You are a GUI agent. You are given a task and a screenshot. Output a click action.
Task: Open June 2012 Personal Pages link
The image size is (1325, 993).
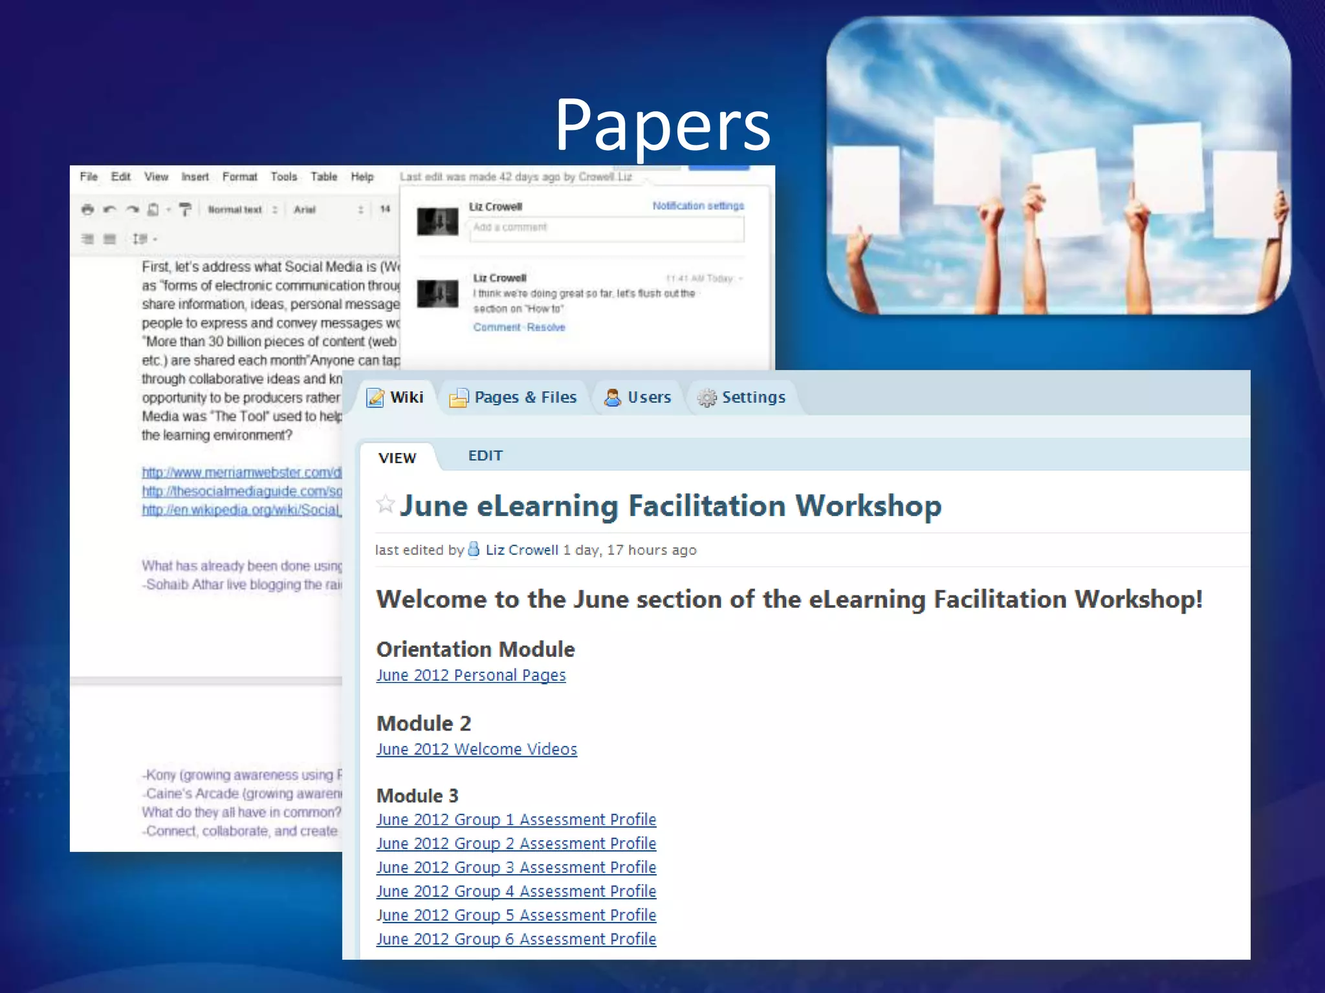pos(470,675)
